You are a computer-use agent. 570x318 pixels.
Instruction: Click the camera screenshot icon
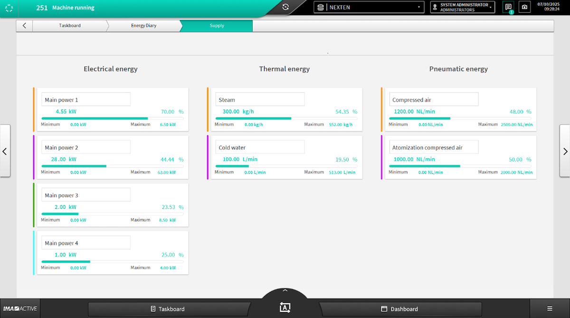[x=525, y=7]
